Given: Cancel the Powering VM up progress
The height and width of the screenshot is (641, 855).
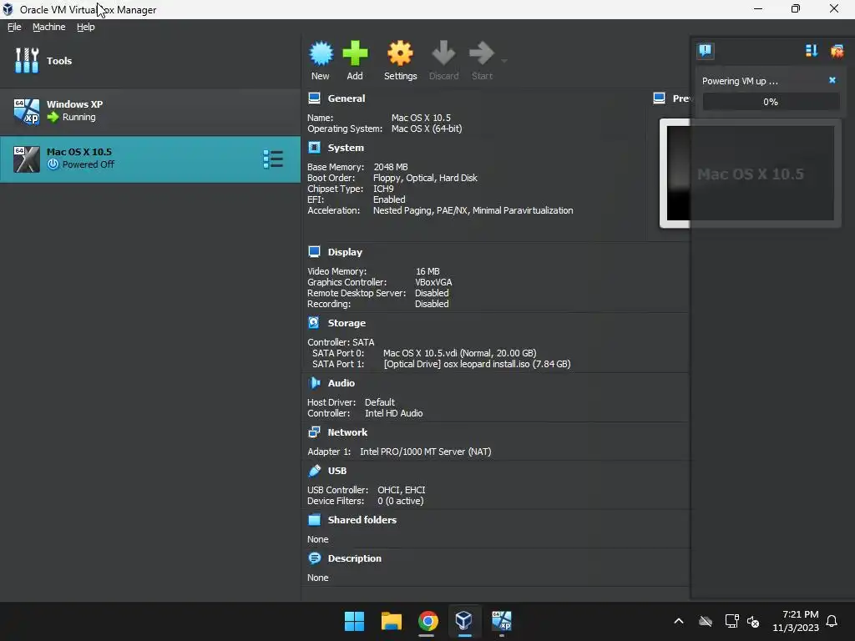Looking at the screenshot, I should point(832,80).
